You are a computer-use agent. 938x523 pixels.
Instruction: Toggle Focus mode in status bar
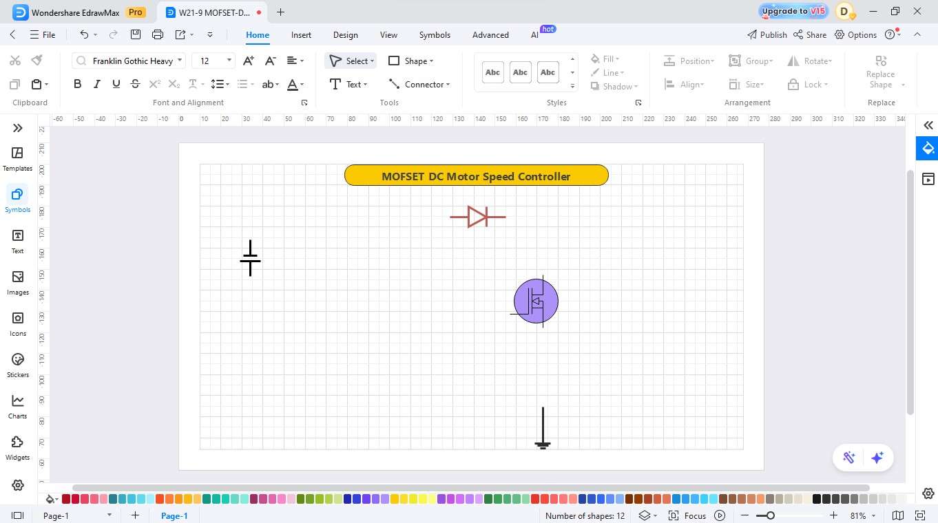[688, 515]
